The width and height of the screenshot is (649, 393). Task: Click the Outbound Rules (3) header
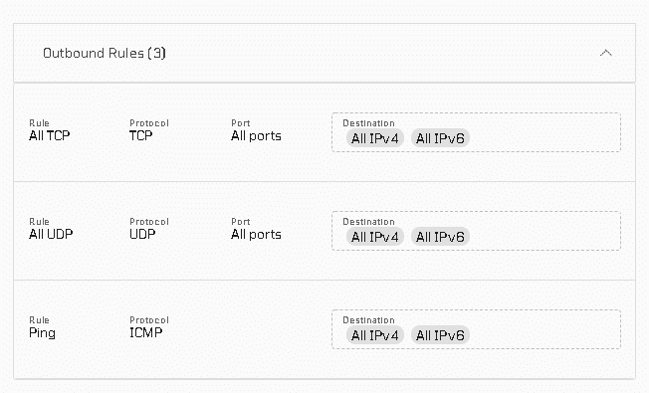[x=324, y=53]
